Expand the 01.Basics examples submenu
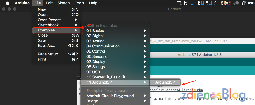The width and height of the screenshot is (255, 105). pyautogui.click(x=115, y=31)
